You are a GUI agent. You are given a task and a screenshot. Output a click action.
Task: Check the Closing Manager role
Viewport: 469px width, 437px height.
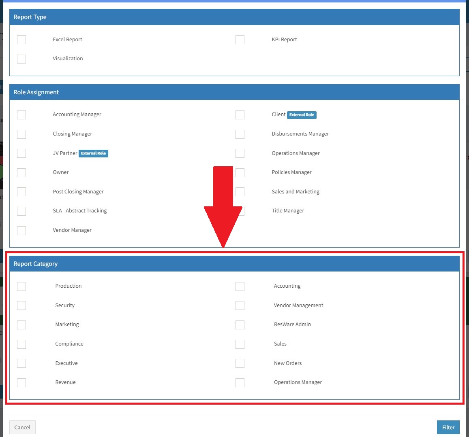point(21,134)
